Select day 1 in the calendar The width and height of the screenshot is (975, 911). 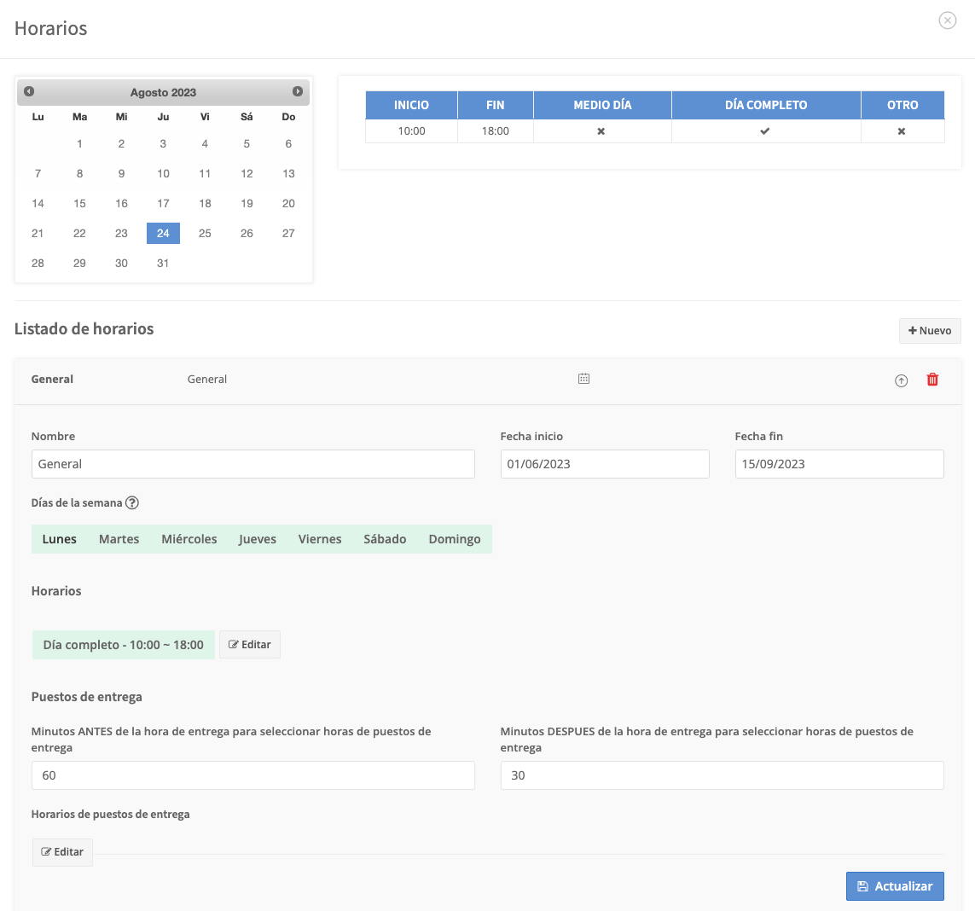pyautogui.click(x=79, y=143)
